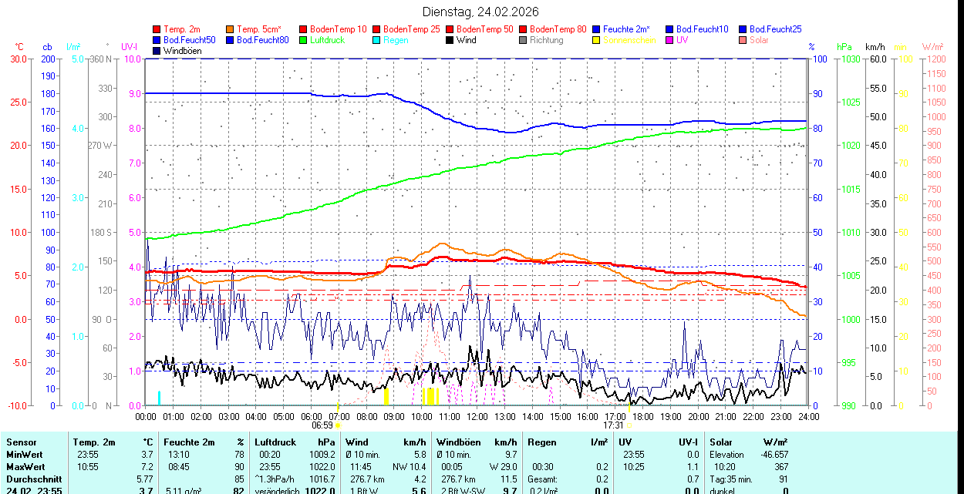The width and height of the screenshot is (964, 494).
Task: Select the 'Richtung' legend label
Action: pyautogui.click(x=547, y=40)
